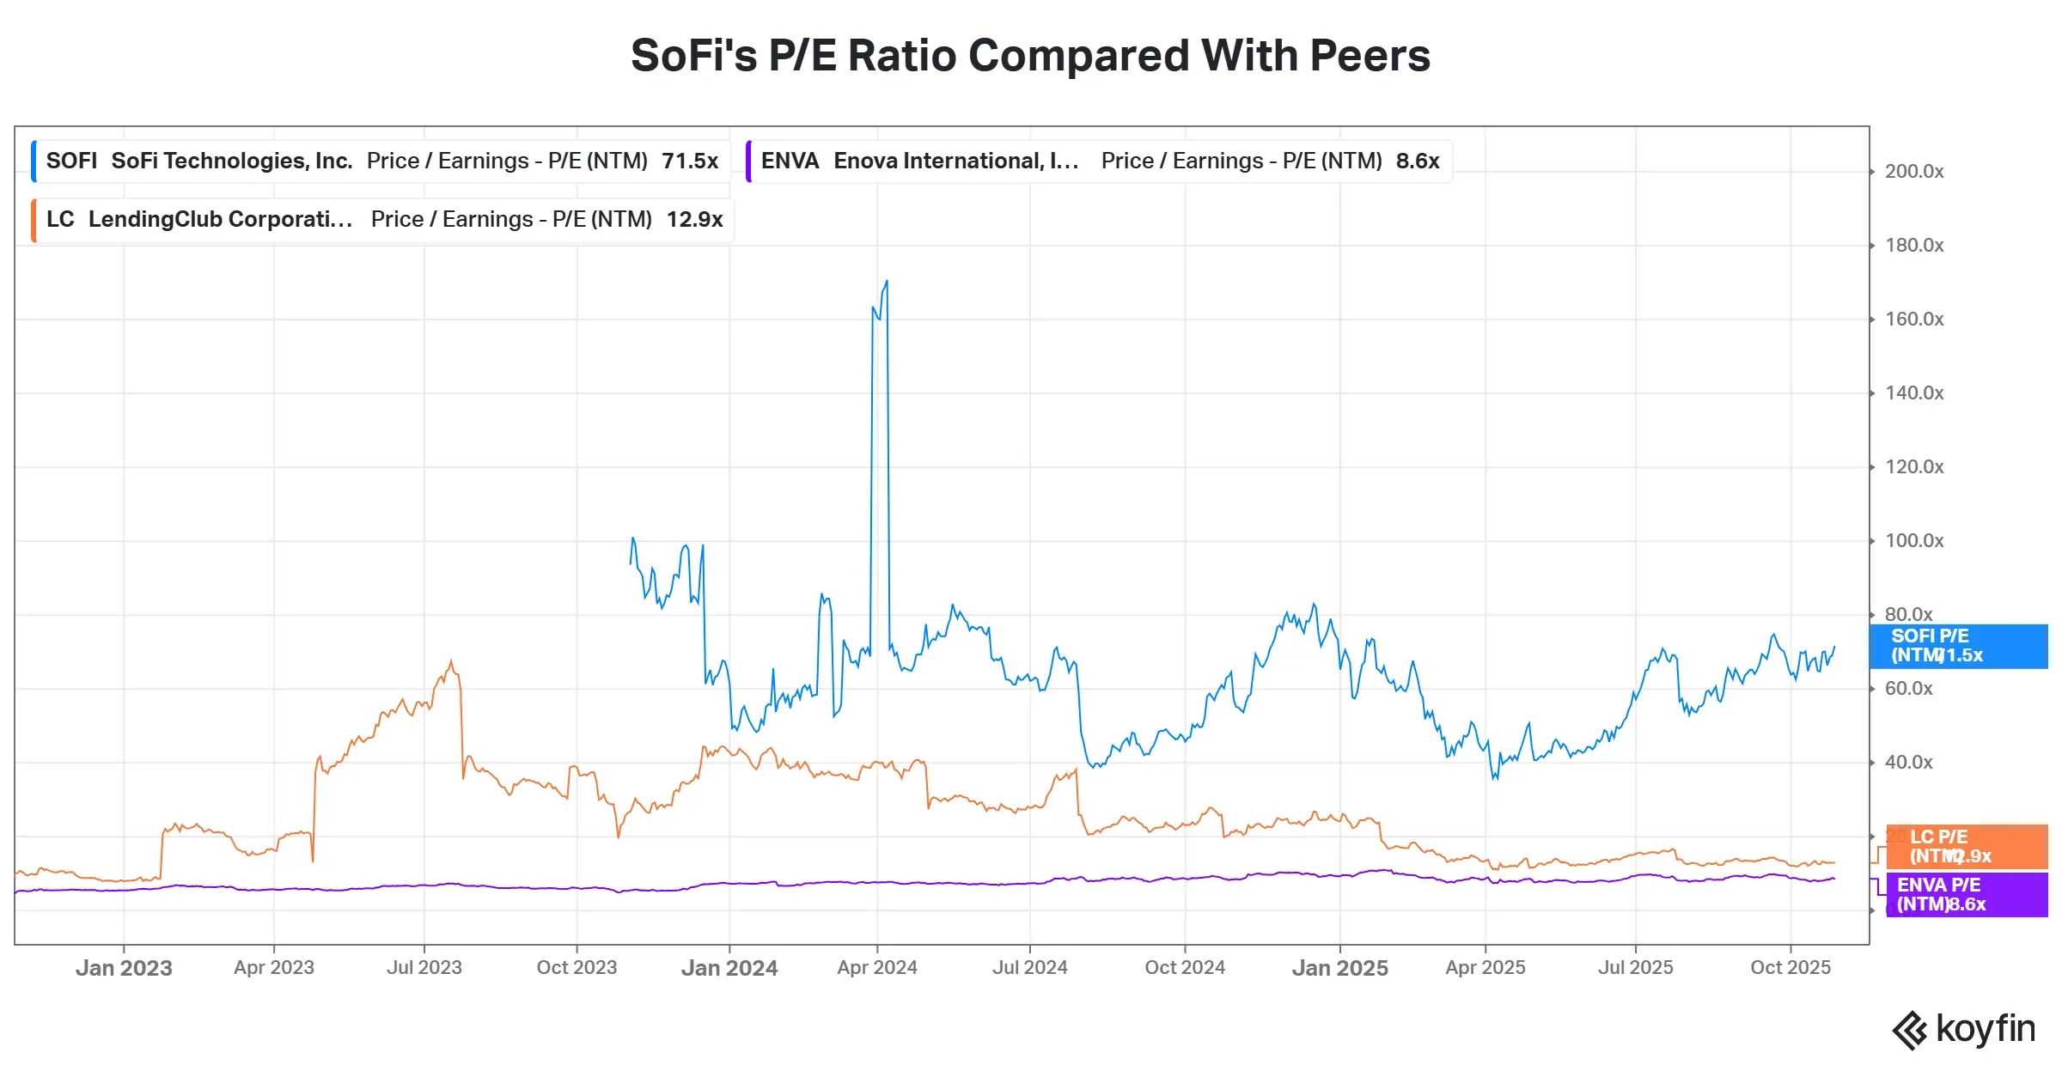The width and height of the screenshot is (2062, 1065).
Task: Click the SOFI legend entry
Action: [x=381, y=161]
